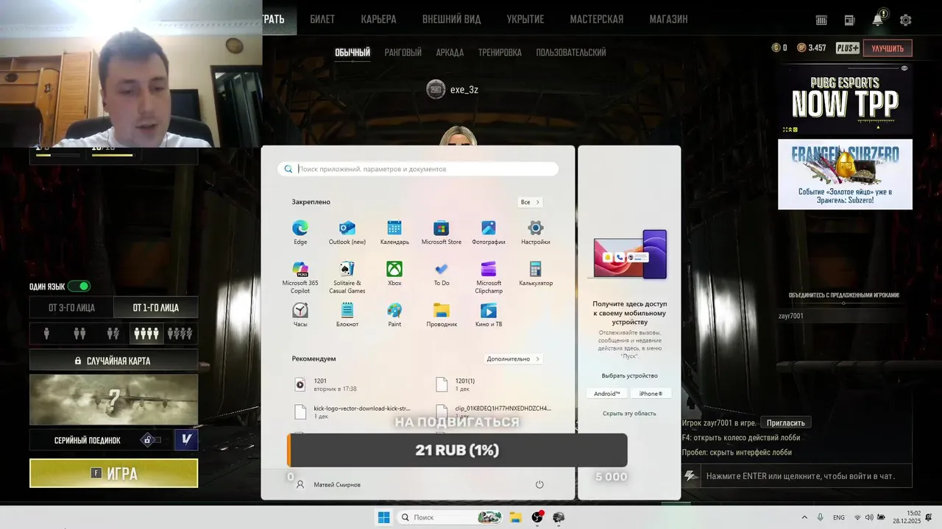Image resolution: width=942 pixels, height=529 pixels.
Task: Open Проводник file explorer in Start menu
Action: click(442, 315)
